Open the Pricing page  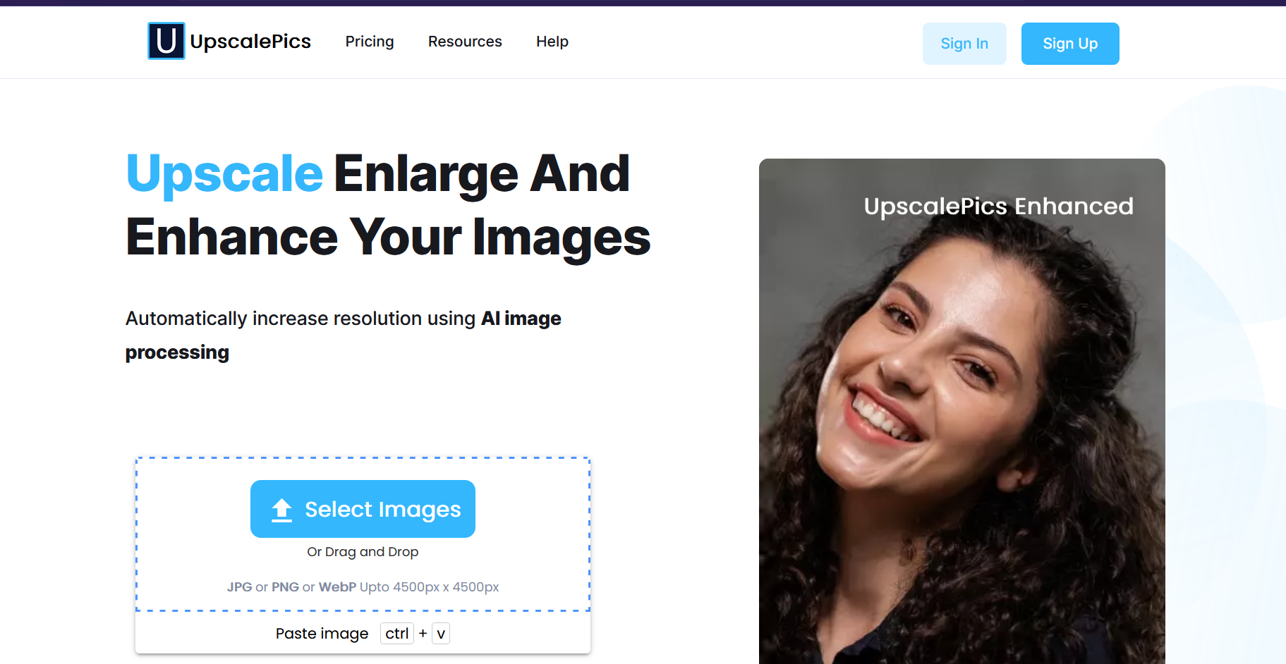click(x=370, y=42)
